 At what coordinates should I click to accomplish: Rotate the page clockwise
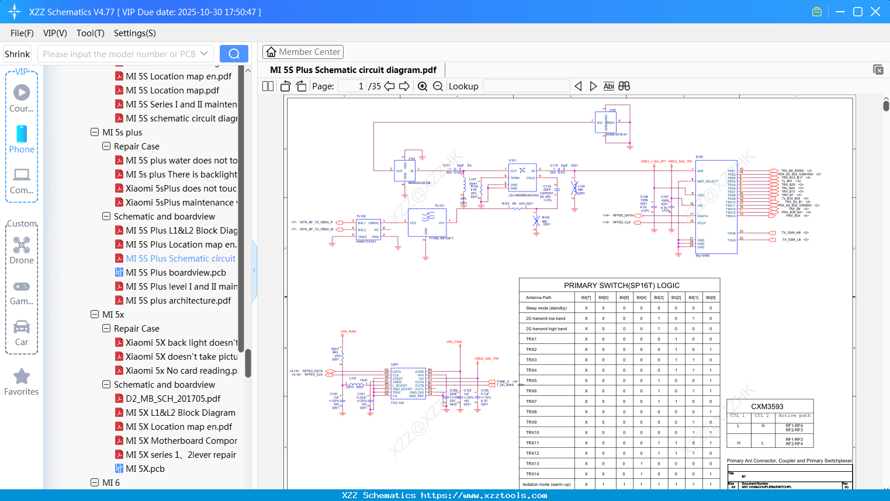coord(300,85)
